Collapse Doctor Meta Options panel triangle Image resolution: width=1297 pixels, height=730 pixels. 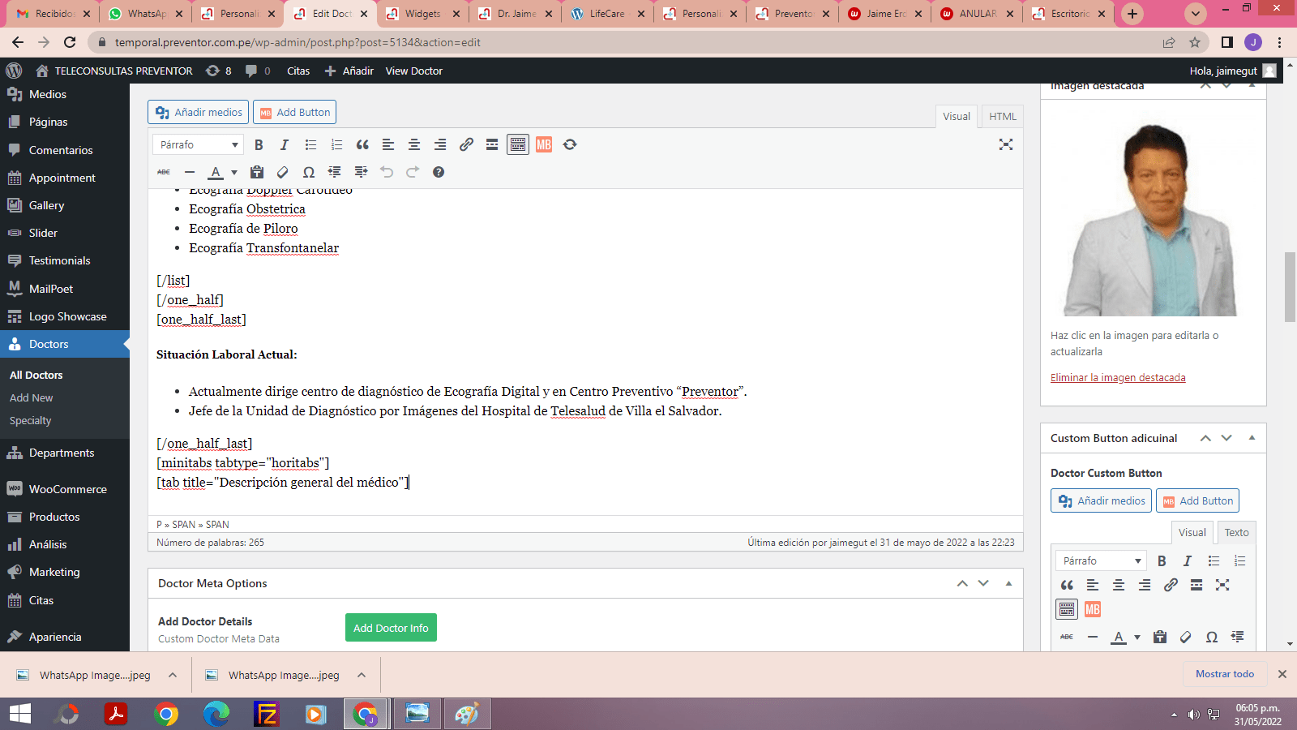coord(1008,583)
